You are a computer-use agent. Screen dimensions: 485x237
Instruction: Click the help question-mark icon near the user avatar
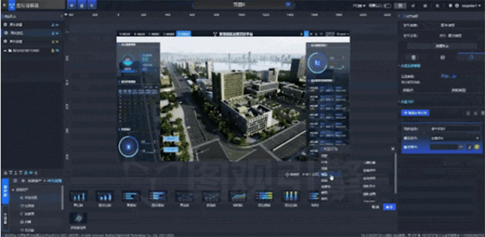coord(450,5)
